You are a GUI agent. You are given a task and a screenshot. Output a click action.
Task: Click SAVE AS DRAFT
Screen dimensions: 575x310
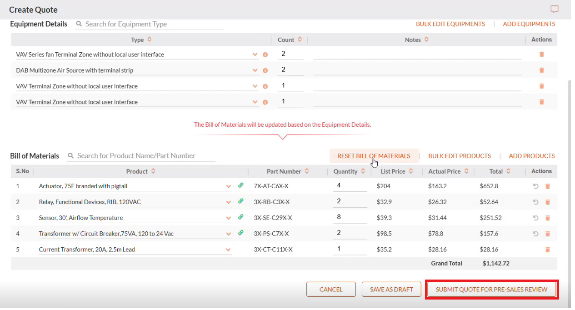(391, 290)
